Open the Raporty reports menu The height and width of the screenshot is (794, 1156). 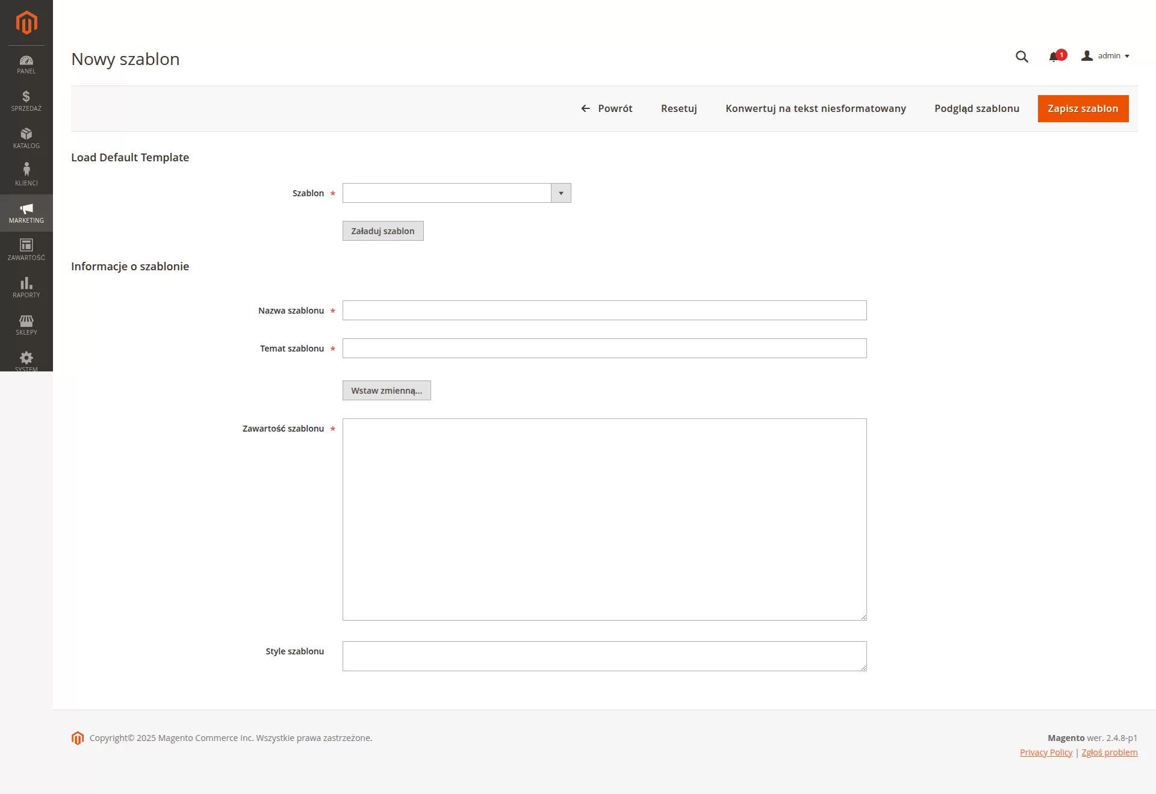(26, 287)
